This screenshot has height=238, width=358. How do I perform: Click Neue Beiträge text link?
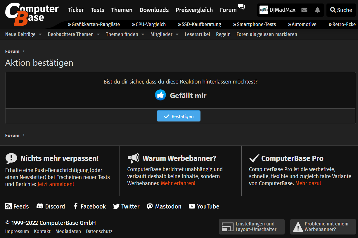click(20, 34)
